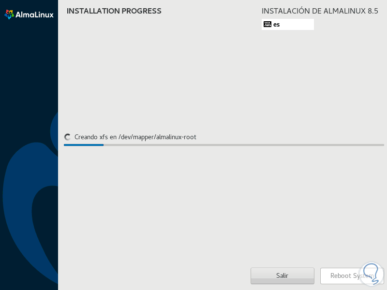387x290 pixels.
Task: Select the INSTALACIÓN DE ALMALINUX 8.5 title
Action: [x=320, y=11]
